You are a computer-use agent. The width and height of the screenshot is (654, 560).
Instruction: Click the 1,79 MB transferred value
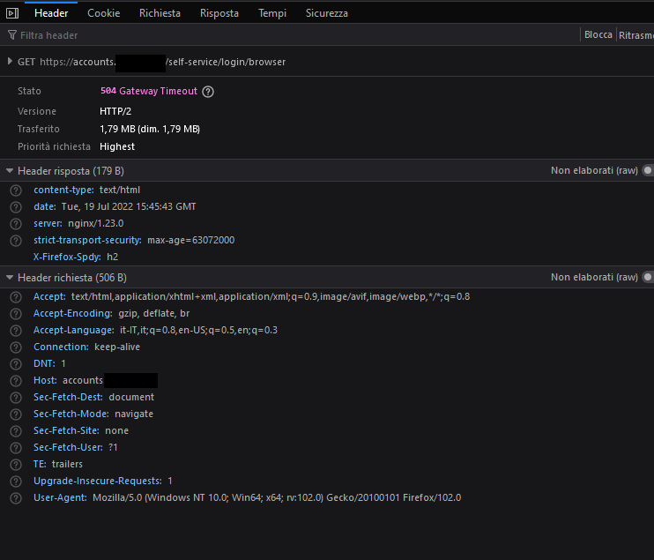pos(150,129)
